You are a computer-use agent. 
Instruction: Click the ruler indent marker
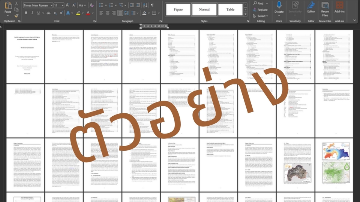[x=141, y=26]
